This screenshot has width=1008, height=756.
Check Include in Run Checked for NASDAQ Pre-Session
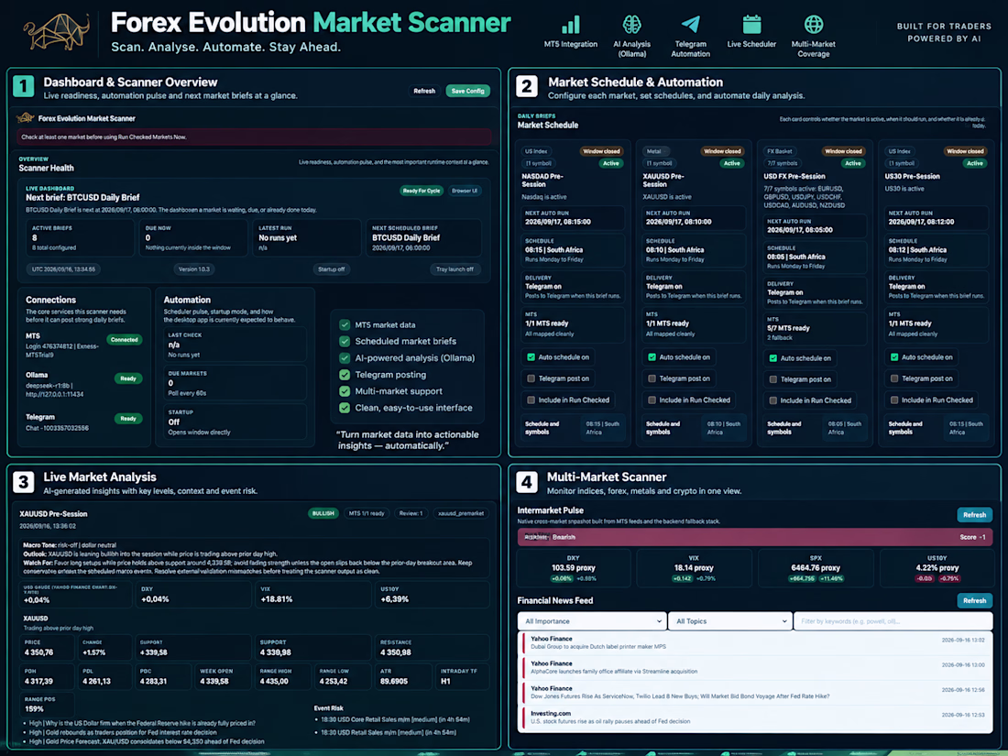pos(531,400)
